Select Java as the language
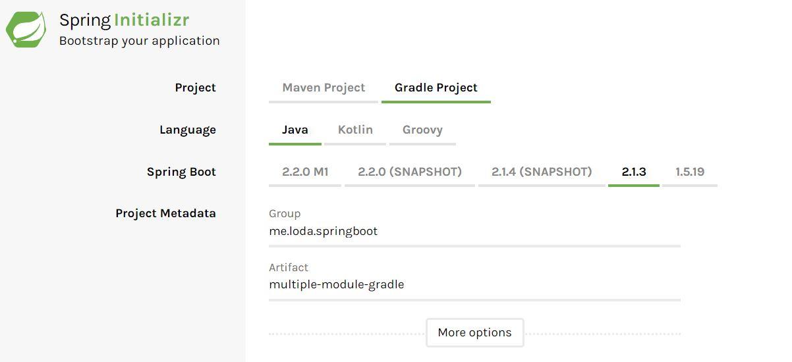This screenshot has height=362, width=792. 295,130
